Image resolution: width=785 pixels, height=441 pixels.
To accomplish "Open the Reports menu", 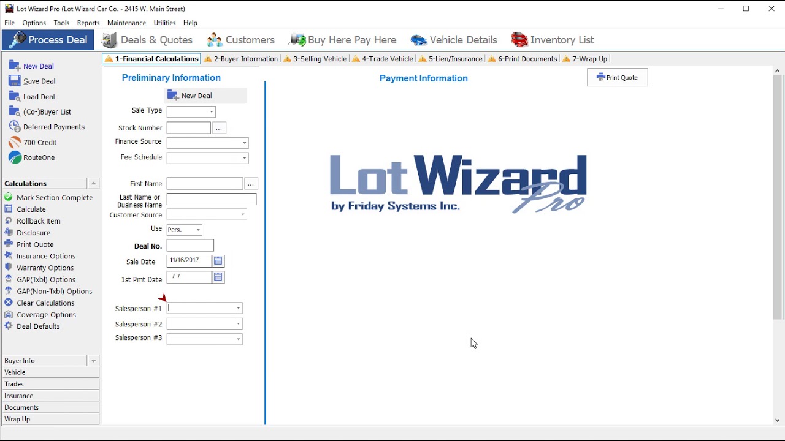I will 88,23.
